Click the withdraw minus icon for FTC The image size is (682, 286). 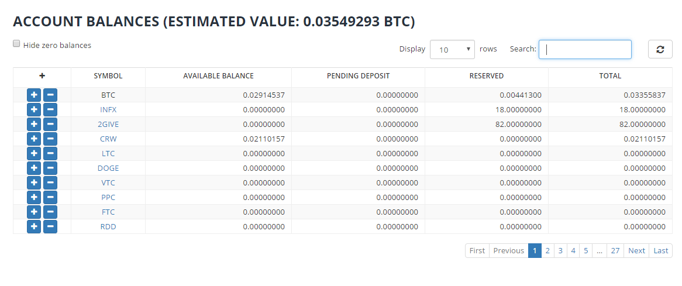pos(50,212)
